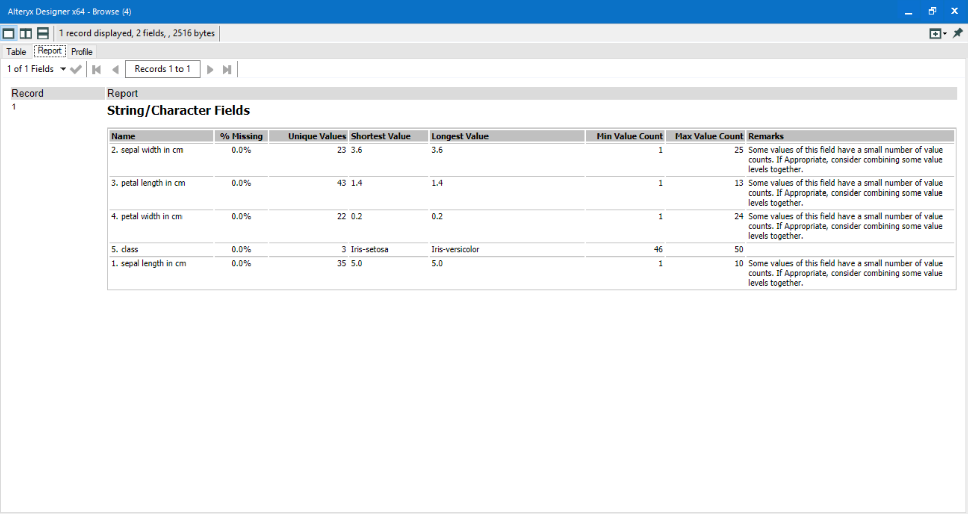971x514 pixels.
Task: Expand the dropdown arrow next to new window icon
Action: (x=944, y=33)
